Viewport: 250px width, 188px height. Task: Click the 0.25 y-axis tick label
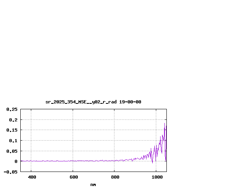[x=12, y=109]
